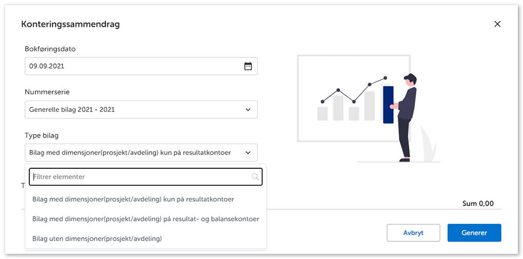The image size is (523, 259).
Task: Click the dark blue bar in chart illustration
Action: [388, 105]
